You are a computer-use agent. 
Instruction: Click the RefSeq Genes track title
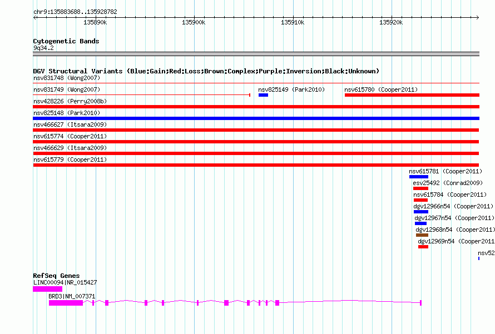click(x=56, y=275)
